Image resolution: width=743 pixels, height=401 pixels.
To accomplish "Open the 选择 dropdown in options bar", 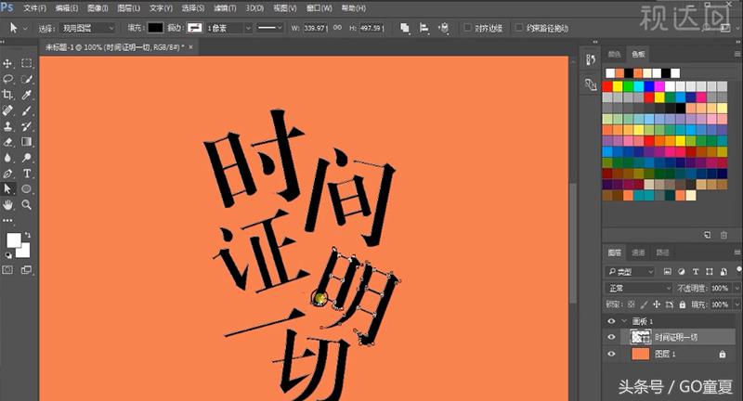I will [87, 28].
